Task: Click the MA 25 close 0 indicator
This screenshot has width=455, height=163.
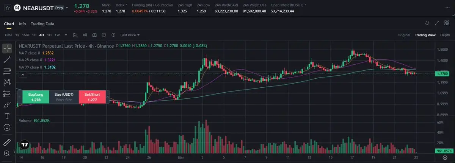Action: pyautogui.click(x=37, y=60)
